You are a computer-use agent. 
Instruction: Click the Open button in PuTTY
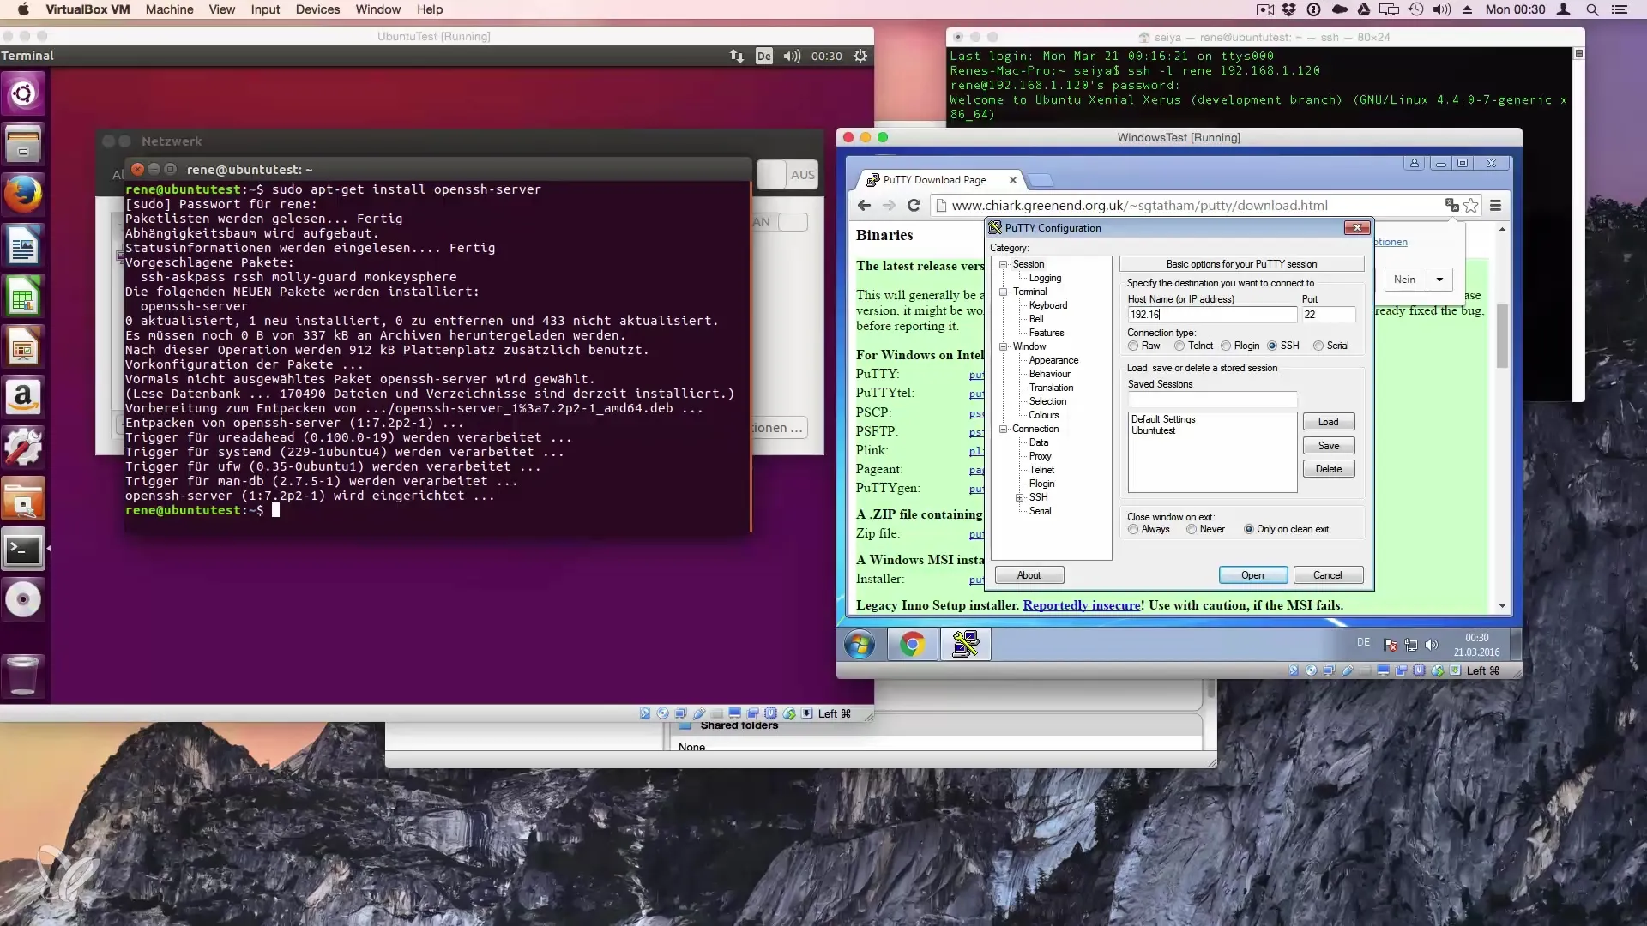click(x=1252, y=575)
